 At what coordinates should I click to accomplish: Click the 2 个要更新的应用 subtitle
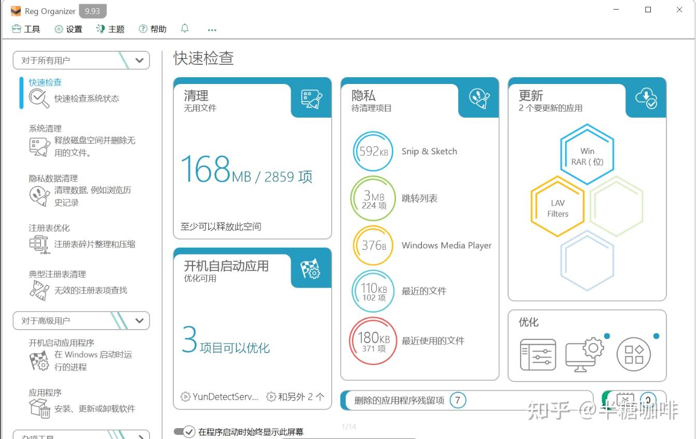tap(550, 108)
